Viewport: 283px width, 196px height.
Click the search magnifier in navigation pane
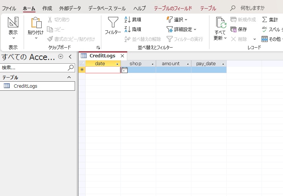71,67
